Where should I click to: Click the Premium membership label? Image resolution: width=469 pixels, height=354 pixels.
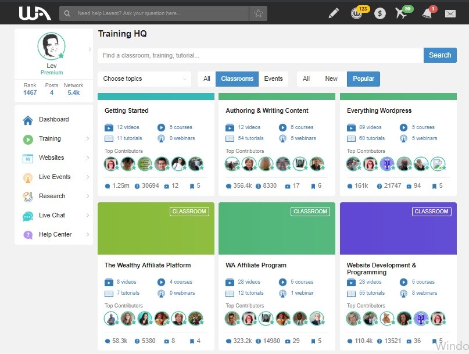coord(52,73)
